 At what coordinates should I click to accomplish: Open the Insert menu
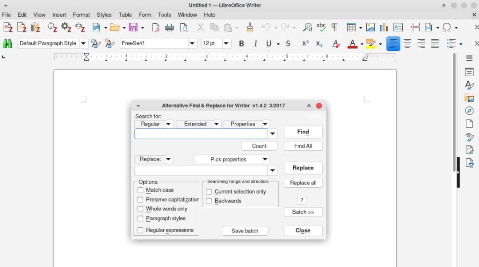[x=59, y=14]
